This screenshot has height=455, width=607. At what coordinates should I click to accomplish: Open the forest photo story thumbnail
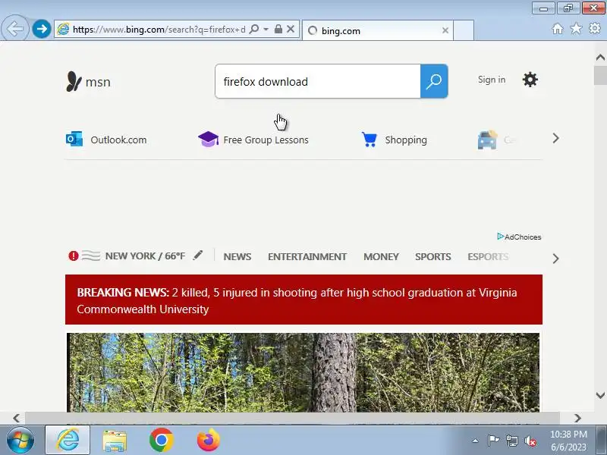[x=303, y=372]
